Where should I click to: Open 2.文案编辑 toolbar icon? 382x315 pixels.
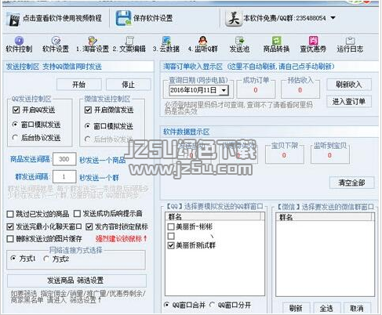(x=129, y=41)
